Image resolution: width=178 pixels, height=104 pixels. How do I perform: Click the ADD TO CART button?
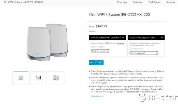click(x=96, y=62)
